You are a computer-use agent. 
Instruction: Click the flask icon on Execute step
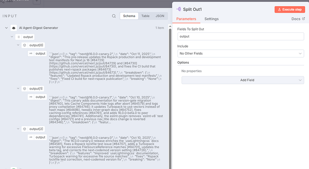tap(279, 10)
